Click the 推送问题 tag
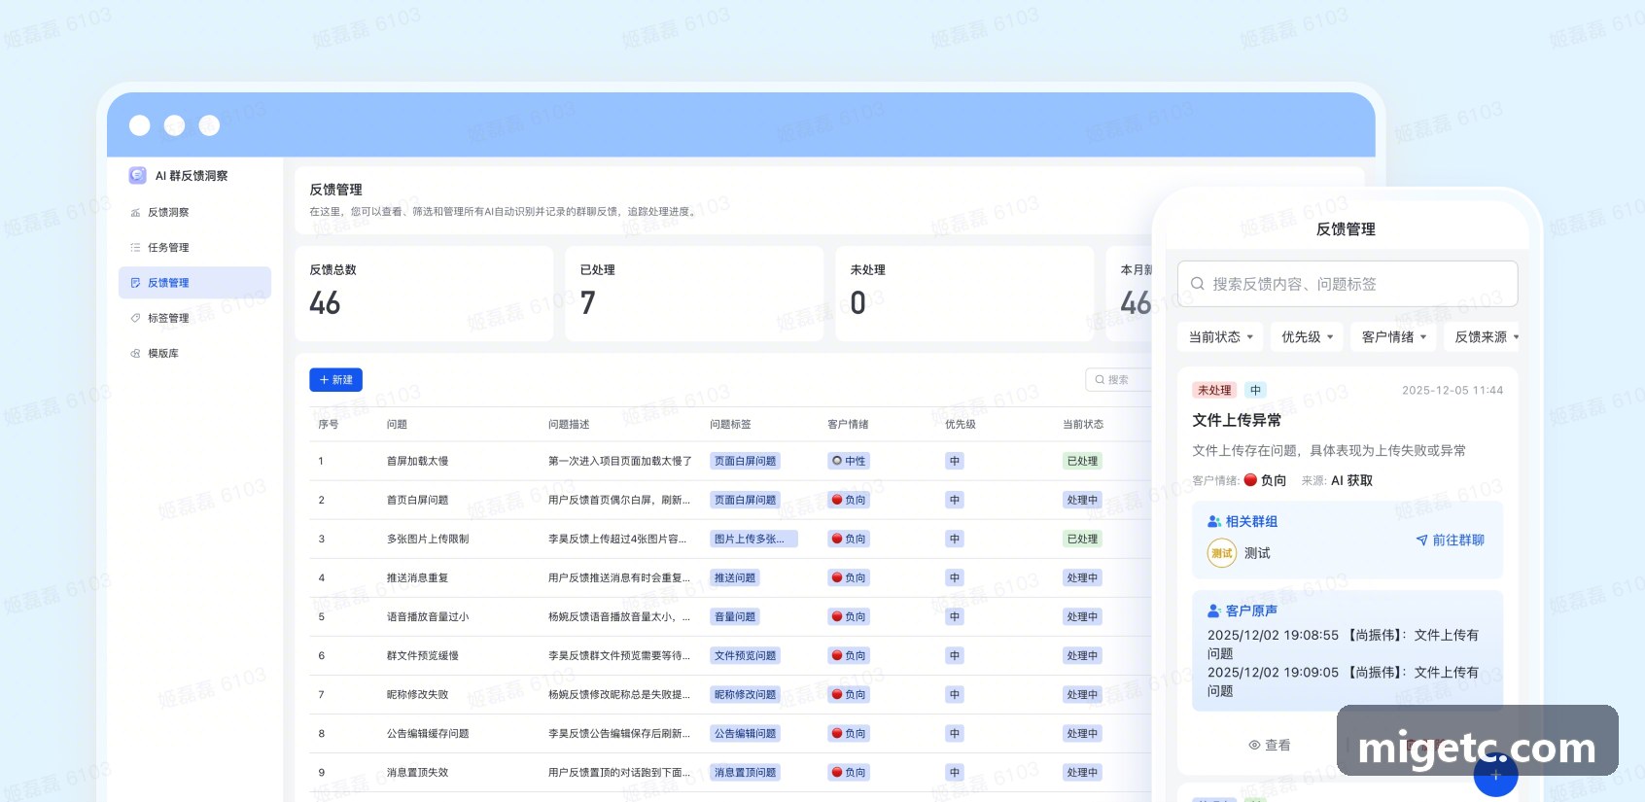Image resolution: width=1645 pixels, height=802 pixels. click(734, 577)
